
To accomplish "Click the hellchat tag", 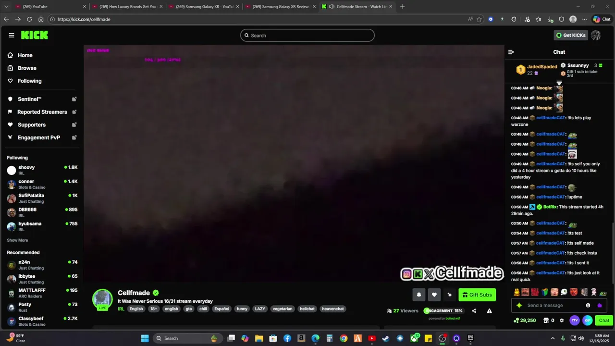I will point(307,309).
